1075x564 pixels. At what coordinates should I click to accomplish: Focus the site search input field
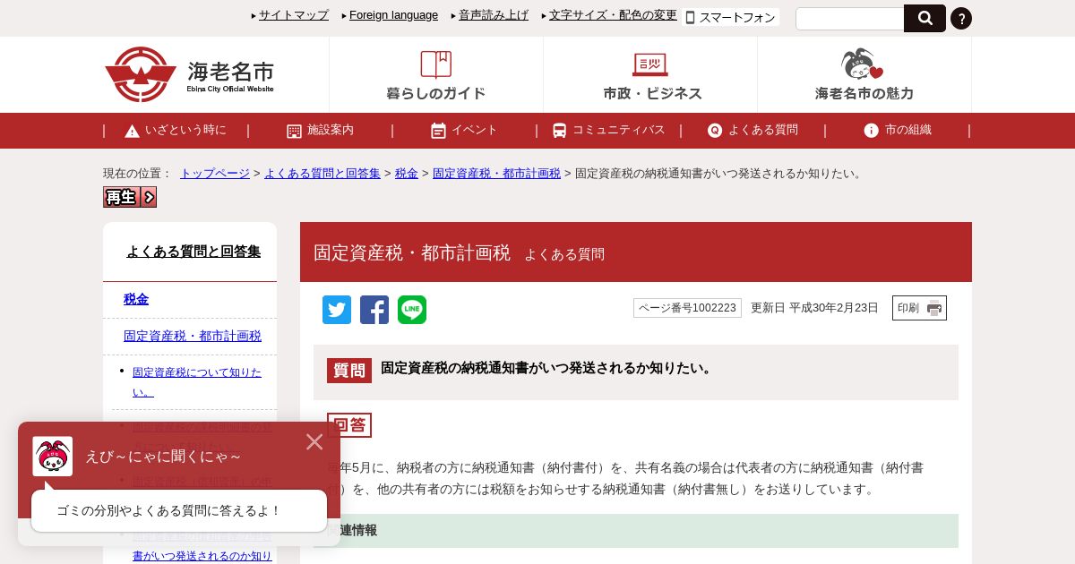pos(849,19)
